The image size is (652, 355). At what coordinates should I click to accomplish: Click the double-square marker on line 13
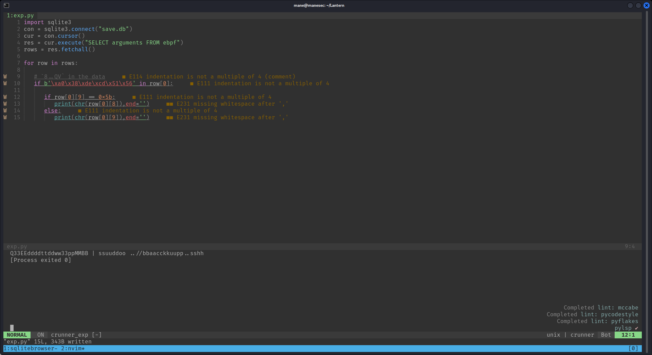(x=170, y=104)
